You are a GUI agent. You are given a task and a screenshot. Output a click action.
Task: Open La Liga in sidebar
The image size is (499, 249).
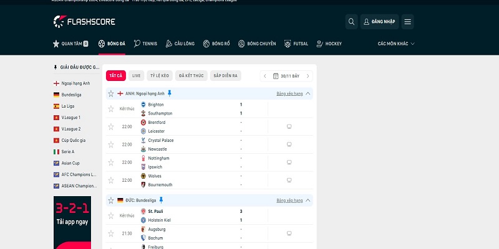pos(64,106)
